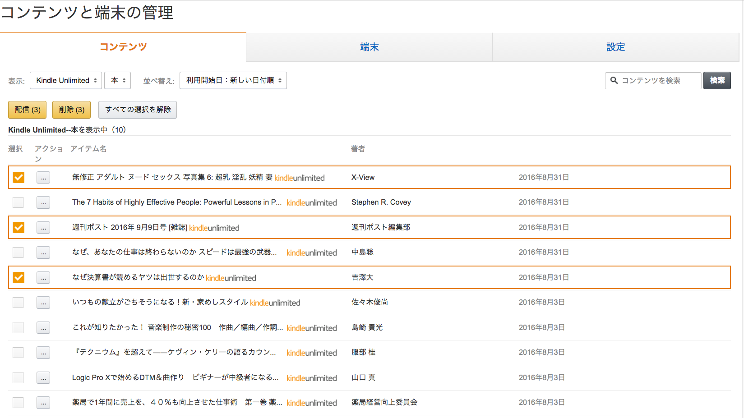Open the Kindle Unlimited display filter dropdown

coord(66,80)
